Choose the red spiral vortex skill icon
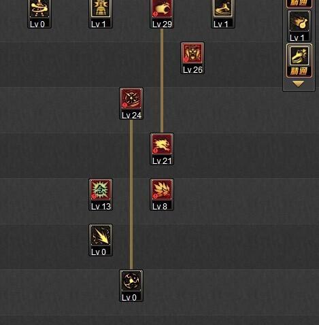319x325 pixels. (x=131, y=99)
